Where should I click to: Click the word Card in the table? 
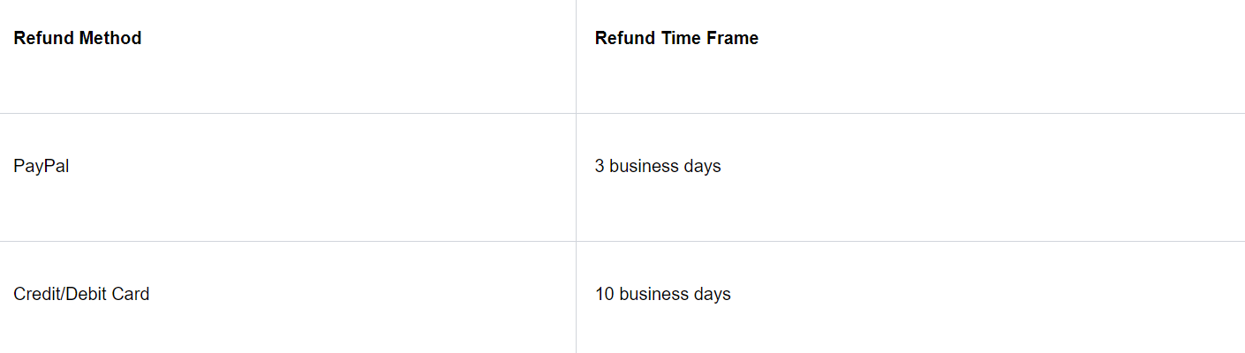132,294
